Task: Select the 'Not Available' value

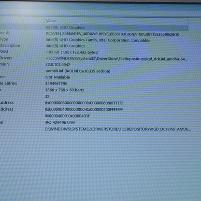Action: click(57, 77)
